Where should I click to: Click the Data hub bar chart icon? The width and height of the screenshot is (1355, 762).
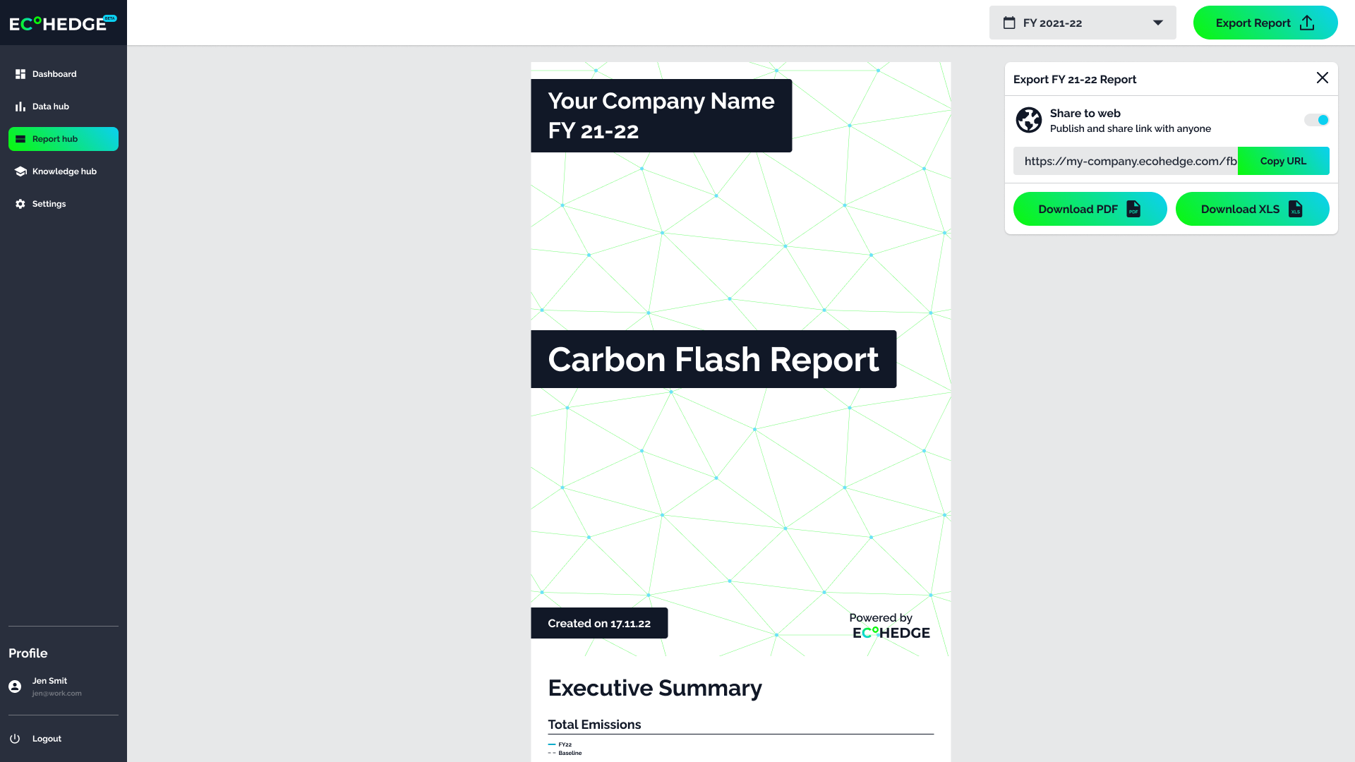pos(20,107)
